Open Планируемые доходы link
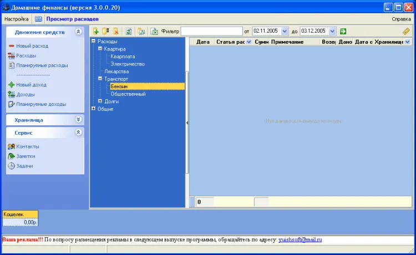 tap(41, 104)
